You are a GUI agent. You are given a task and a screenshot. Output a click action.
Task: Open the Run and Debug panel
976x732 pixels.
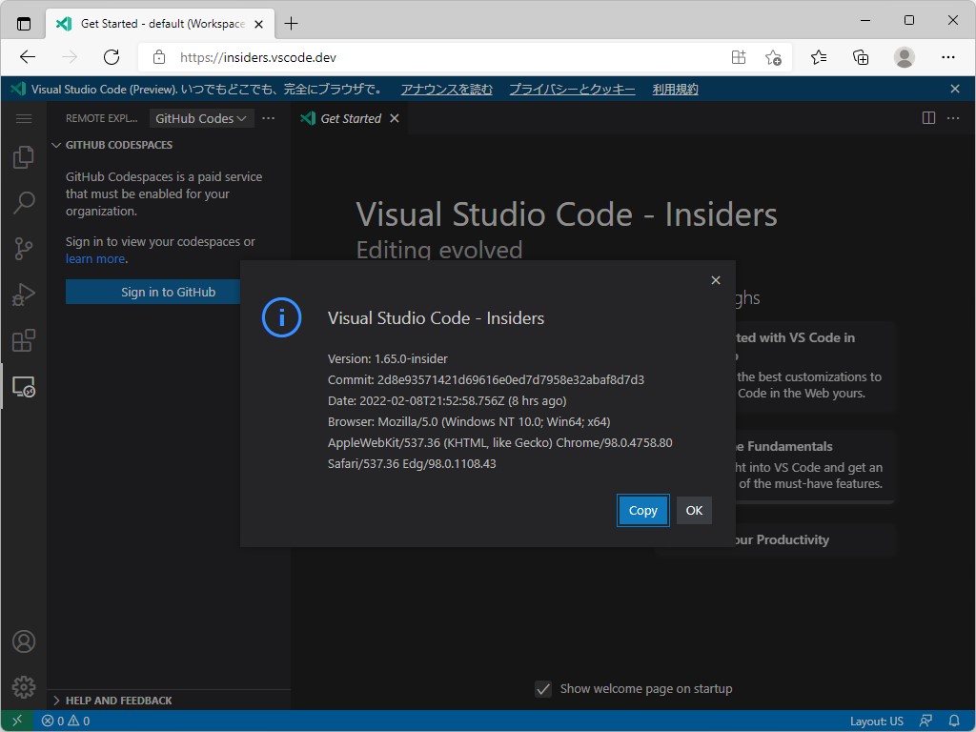(x=23, y=295)
